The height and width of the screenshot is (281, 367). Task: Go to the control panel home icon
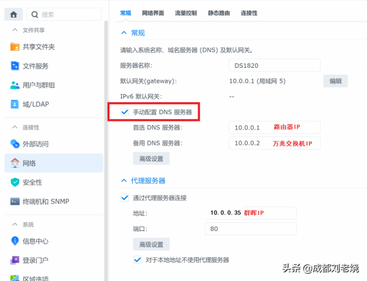(13, 15)
